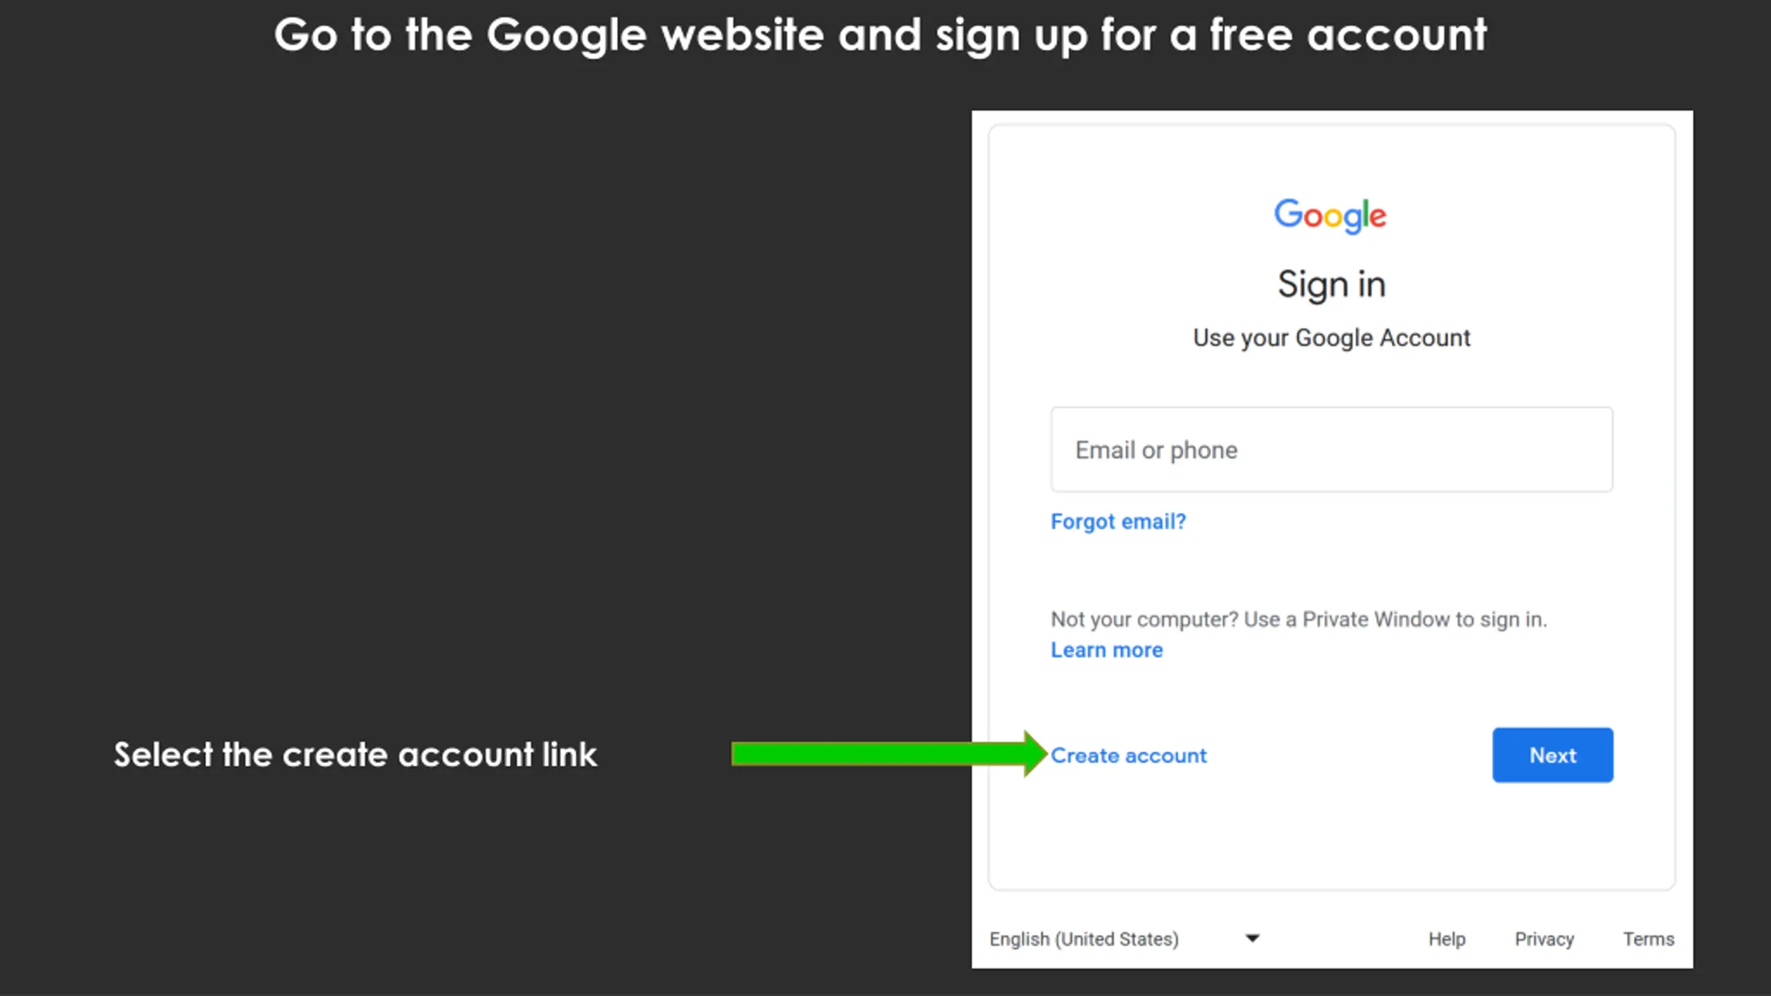
Task: Click the Not your computer? guest mode text
Action: pyautogui.click(x=1299, y=620)
